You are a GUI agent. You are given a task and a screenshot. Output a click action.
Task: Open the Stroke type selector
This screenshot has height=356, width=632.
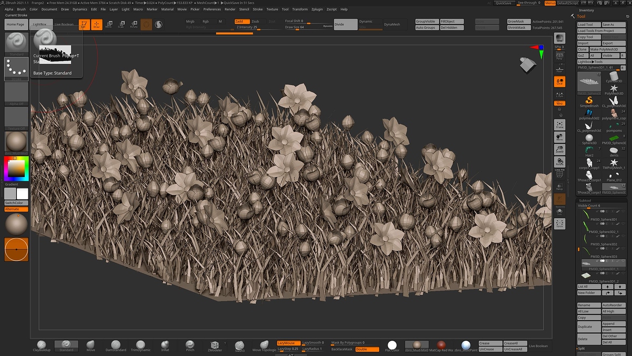click(16, 68)
